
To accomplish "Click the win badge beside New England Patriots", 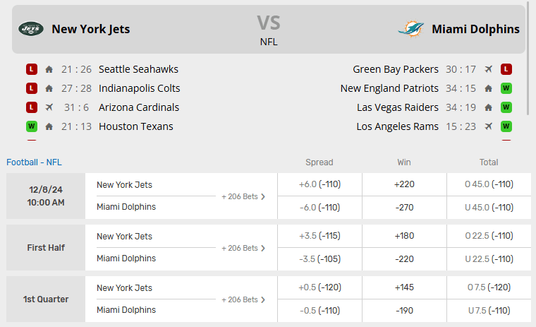I will 506,88.
